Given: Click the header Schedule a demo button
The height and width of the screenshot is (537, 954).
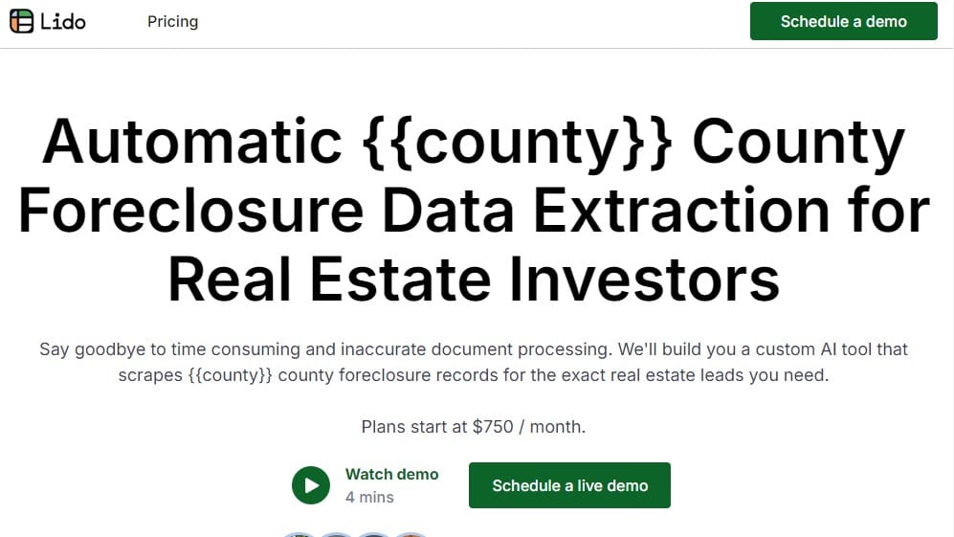Looking at the screenshot, I should (x=843, y=21).
